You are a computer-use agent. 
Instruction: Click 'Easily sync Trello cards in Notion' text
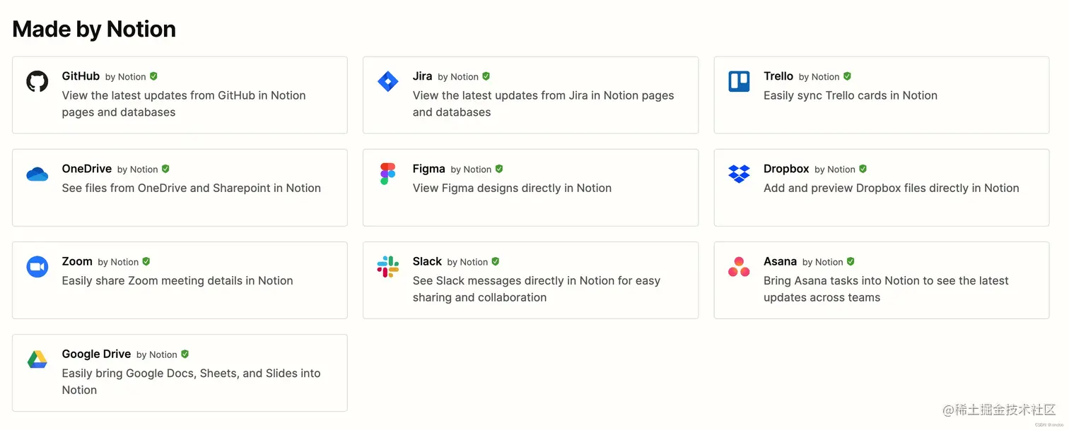click(x=851, y=95)
